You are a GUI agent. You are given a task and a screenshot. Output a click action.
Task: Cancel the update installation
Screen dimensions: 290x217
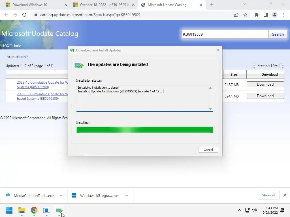click(x=208, y=150)
